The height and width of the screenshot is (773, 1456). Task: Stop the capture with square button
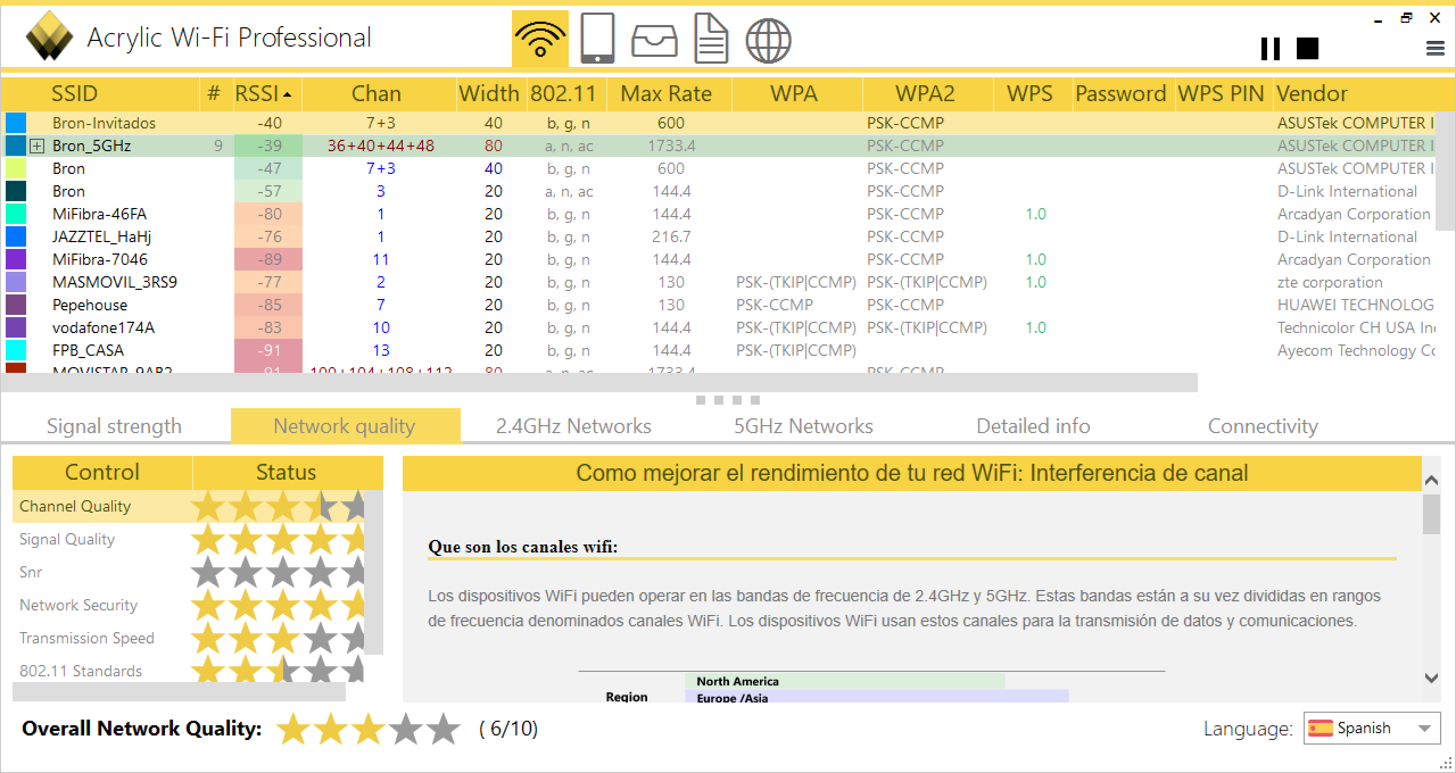(1307, 49)
